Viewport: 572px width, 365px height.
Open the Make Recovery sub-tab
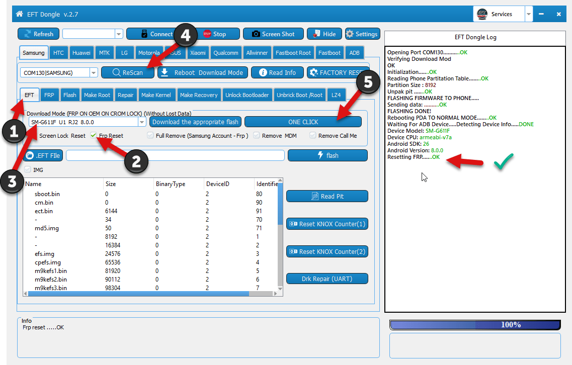click(x=199, y=95)
